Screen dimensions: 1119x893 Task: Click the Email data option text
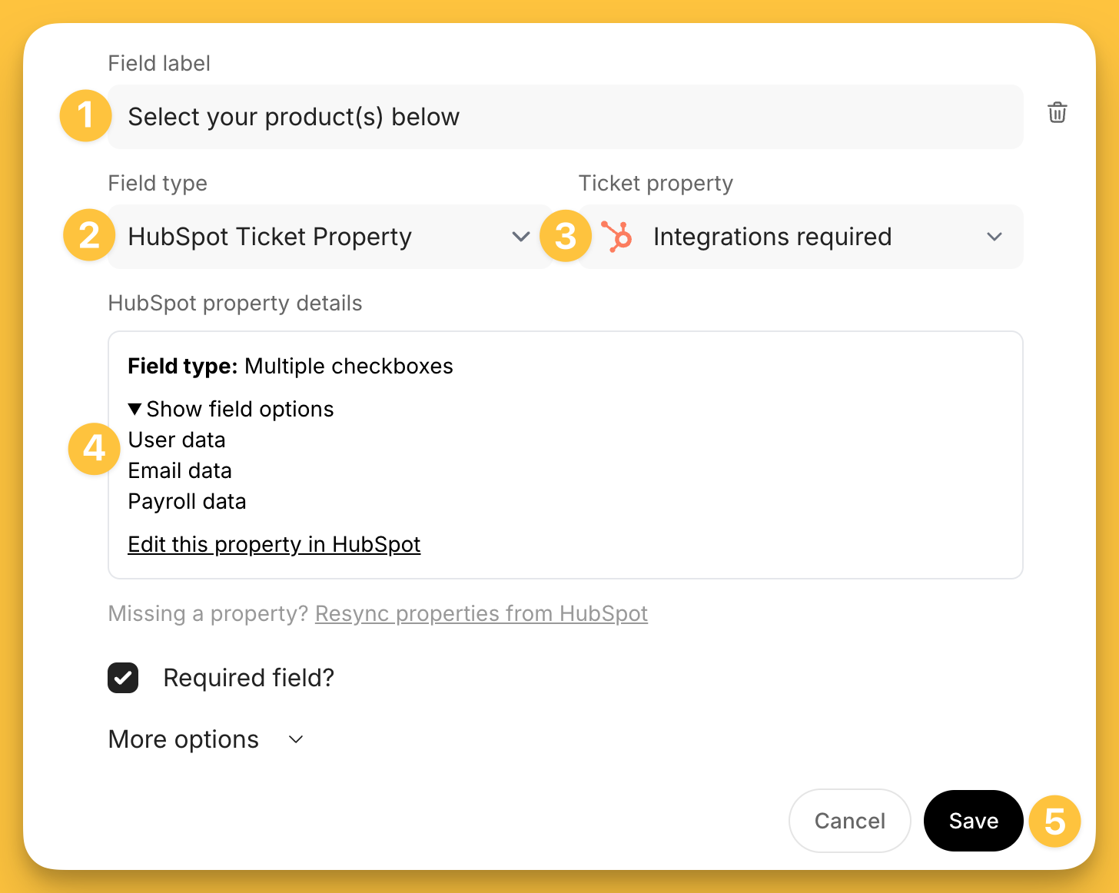(x=180, y=471)
